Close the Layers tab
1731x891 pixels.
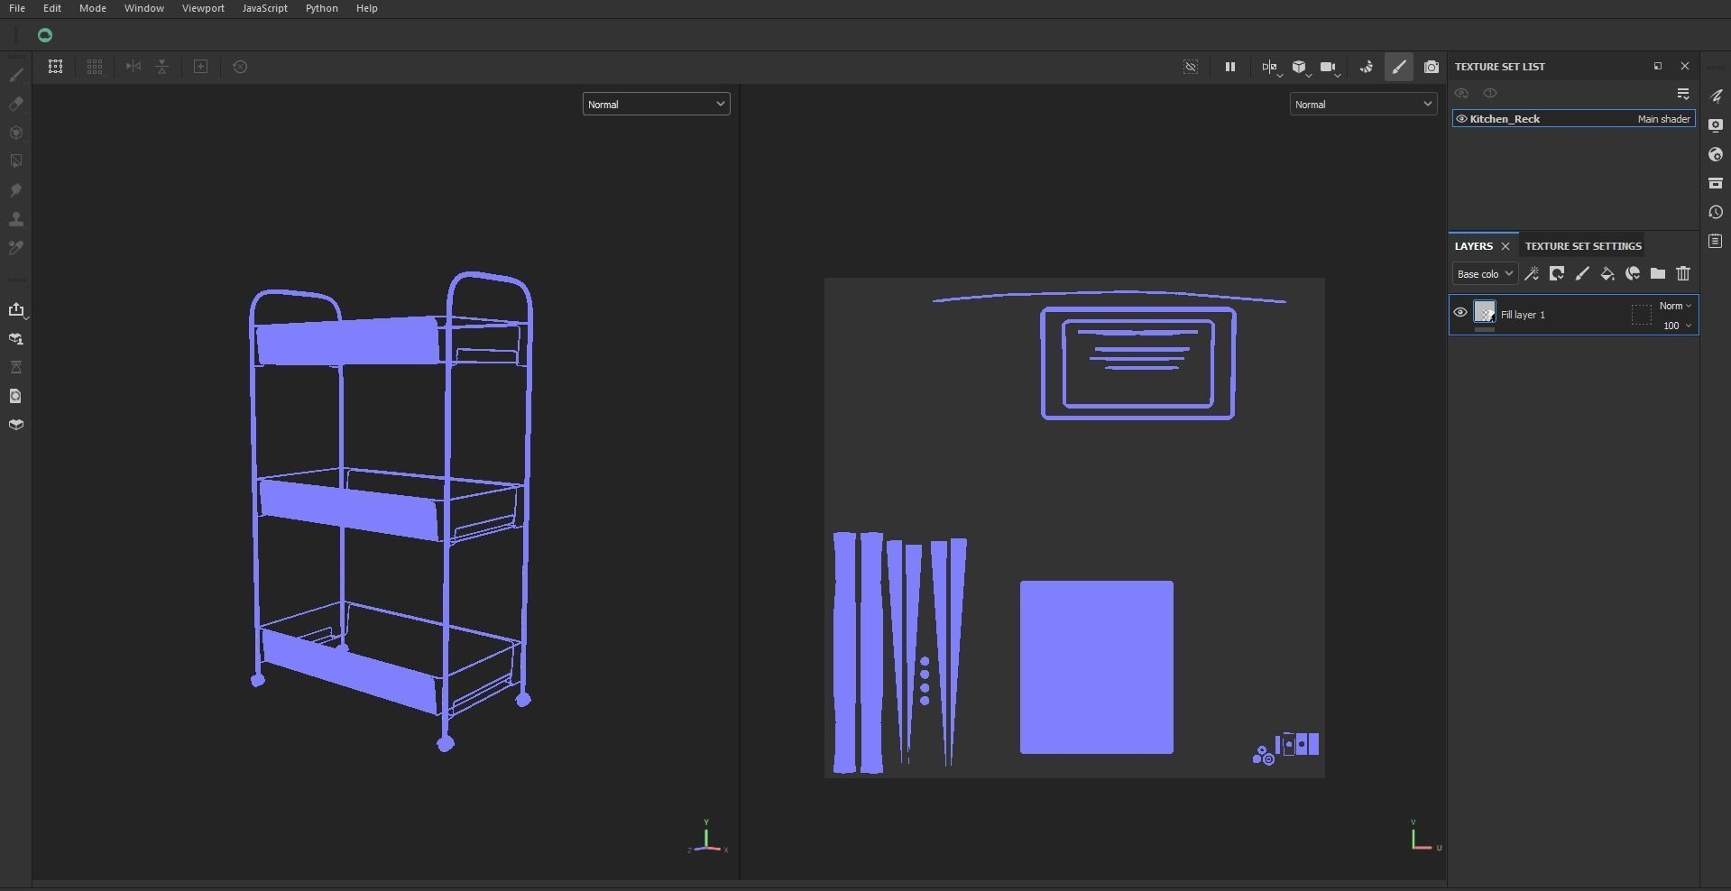click(1505, 246)
